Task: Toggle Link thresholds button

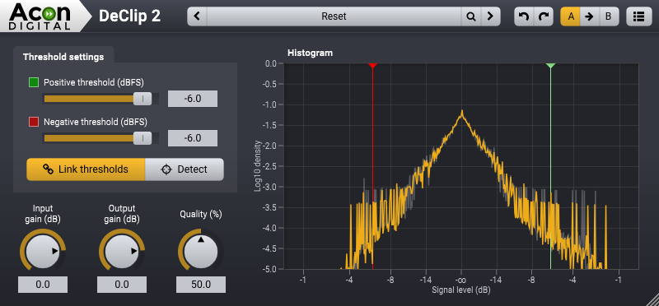Action: pos(86,169)
